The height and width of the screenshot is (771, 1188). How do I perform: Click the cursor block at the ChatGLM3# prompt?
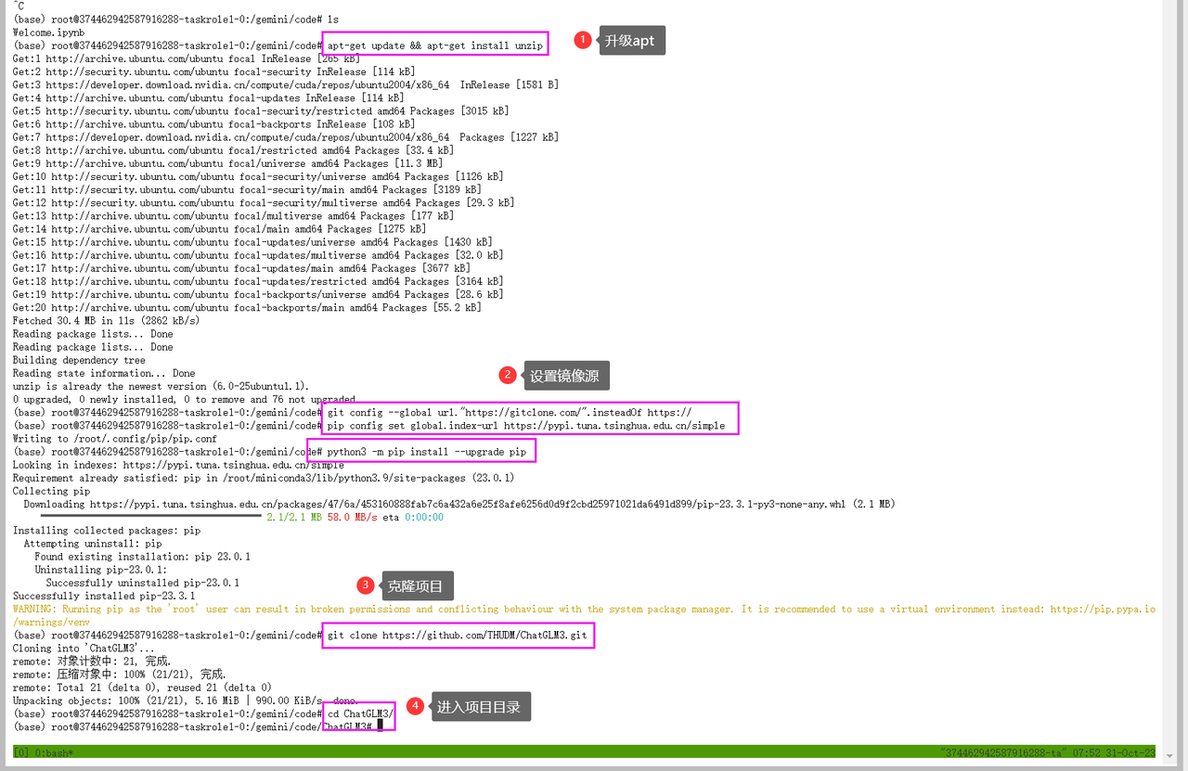pyautogui.click(x=381, y=726)
